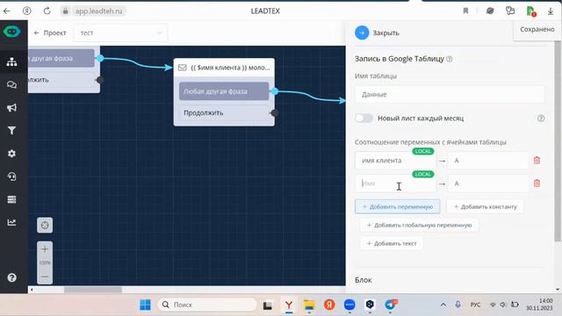Click the Leadtex robot logo icon

click(11, 32)
